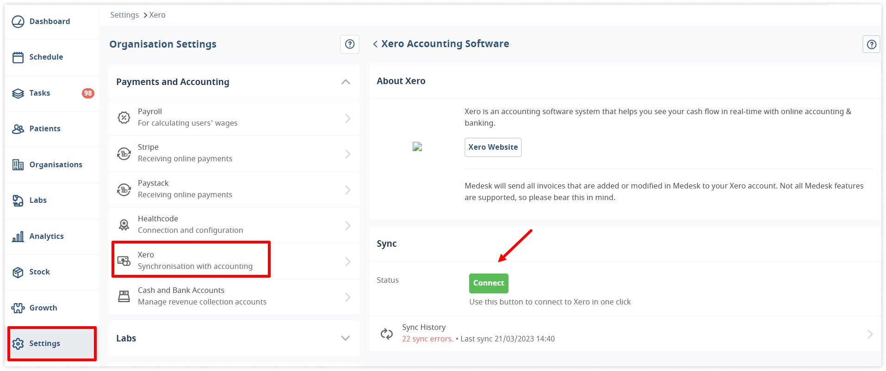This screenshot has height=371, width=886.
Task: Open Sync History via its right chevron
Action: point(870,334)
